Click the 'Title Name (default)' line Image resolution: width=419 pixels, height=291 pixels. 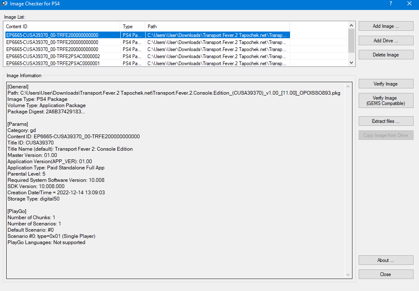(x=70, y=149)
